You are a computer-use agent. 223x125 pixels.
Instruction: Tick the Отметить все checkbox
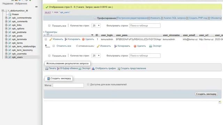tap(54, 46)
